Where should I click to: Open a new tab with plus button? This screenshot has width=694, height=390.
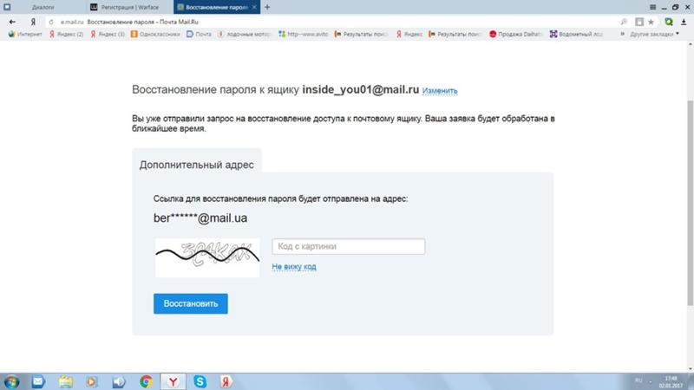pyautogui.click(x=267, y=7)
